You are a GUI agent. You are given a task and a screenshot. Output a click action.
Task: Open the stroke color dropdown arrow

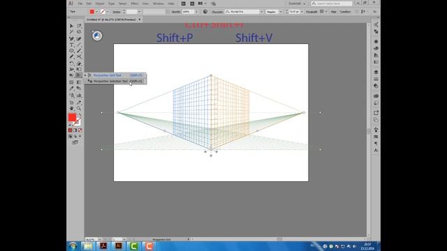click(107, 12)
